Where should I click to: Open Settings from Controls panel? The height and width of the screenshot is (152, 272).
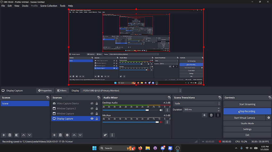pos(247,129)
